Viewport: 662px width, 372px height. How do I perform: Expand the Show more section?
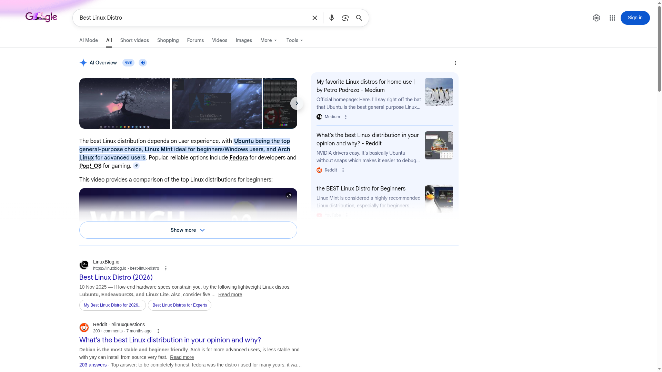pos(188,230)
